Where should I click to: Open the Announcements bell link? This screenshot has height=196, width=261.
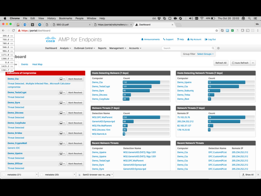click(x=150, y=39)
